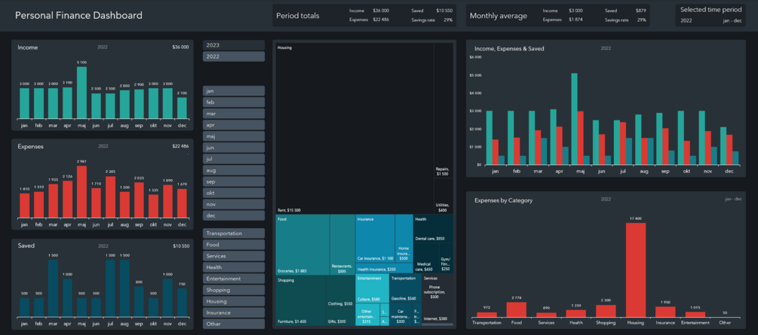Choose Services category slicer
The width and height of the screenshot is (758, 335).
(234, 256)
